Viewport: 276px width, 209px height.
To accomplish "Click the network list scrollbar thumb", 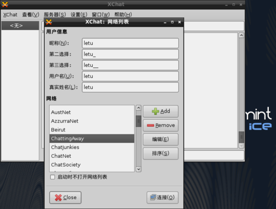I will pos(139,121).
